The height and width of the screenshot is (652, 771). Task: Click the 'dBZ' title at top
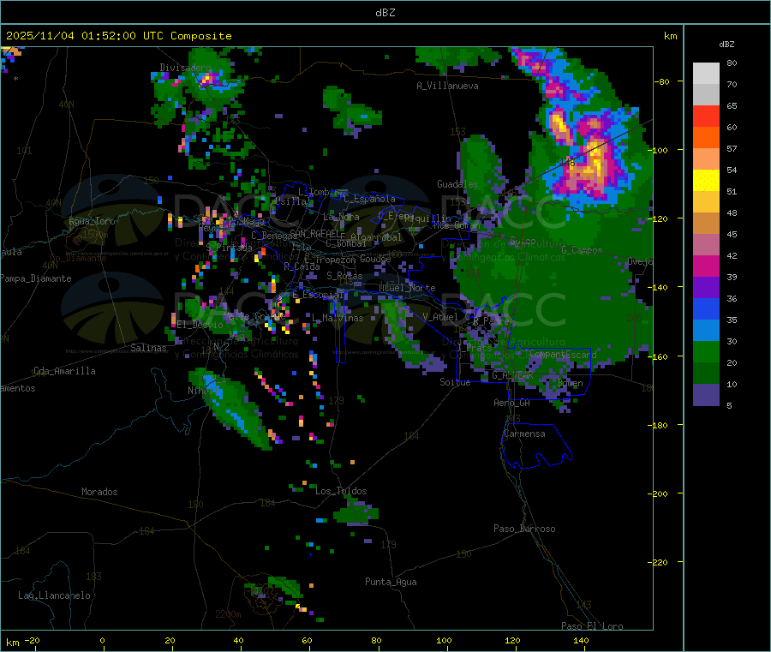(385, 13)
